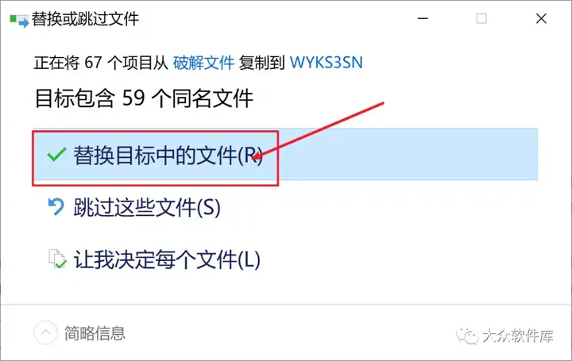Click the 正在将 67 个项目从 text
The image size is (572, 361).
[101, 63]
